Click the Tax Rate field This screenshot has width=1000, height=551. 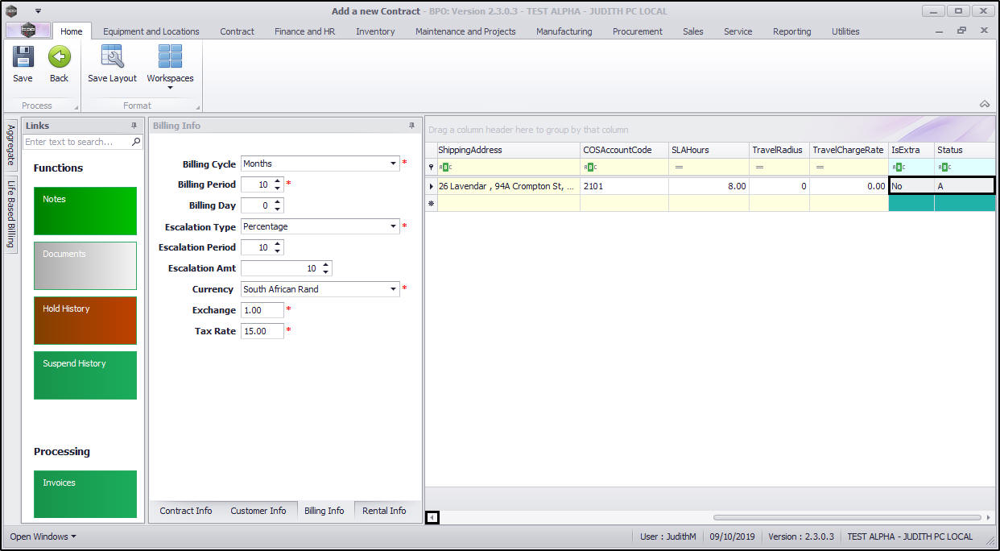[x=262, y=331]
